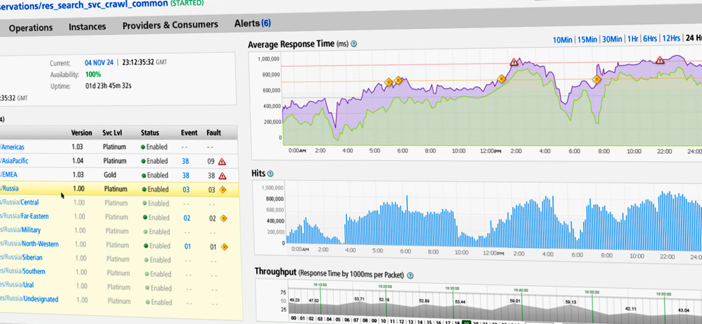Image resolution: width=702 pixels, height=324 pixels.
Task: Collapse the highlighted Russia tree row
Action: click(10, 189)
